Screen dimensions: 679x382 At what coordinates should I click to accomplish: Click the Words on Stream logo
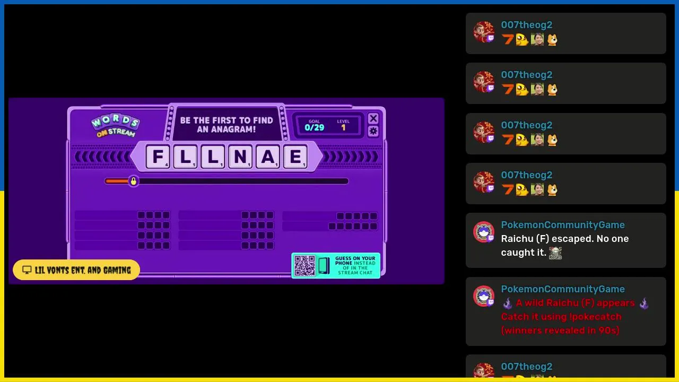(115, 126)
